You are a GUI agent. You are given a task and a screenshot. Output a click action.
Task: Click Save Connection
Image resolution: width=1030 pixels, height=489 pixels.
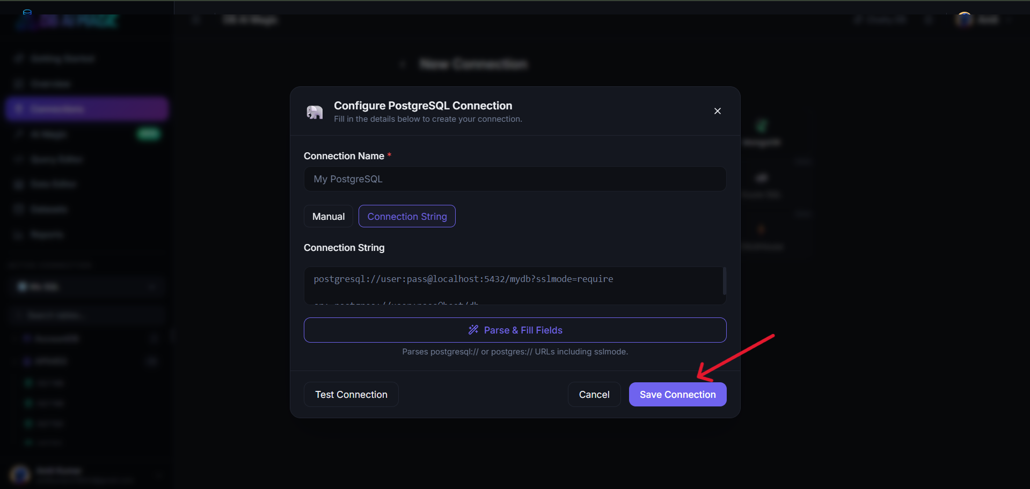pyautogui.click(x=677, y=394)
